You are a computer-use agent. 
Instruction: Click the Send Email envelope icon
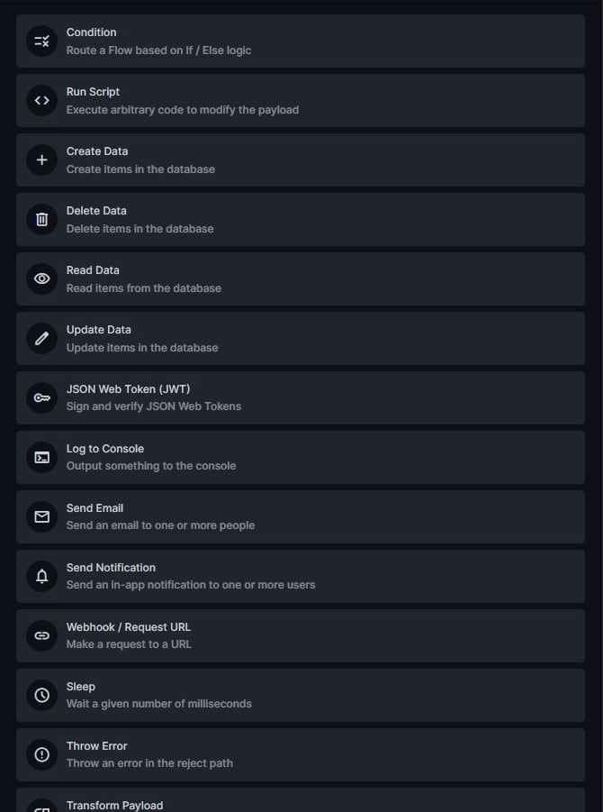click(41, 517)
